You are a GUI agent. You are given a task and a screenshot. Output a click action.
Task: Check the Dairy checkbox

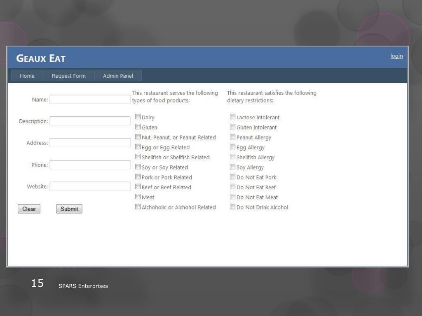138,117
